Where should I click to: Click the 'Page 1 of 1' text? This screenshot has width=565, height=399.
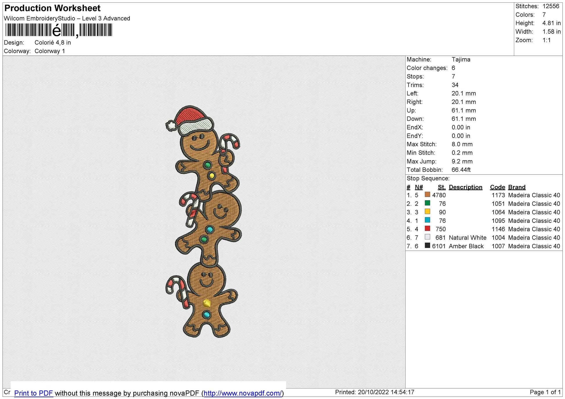point(545,392)
